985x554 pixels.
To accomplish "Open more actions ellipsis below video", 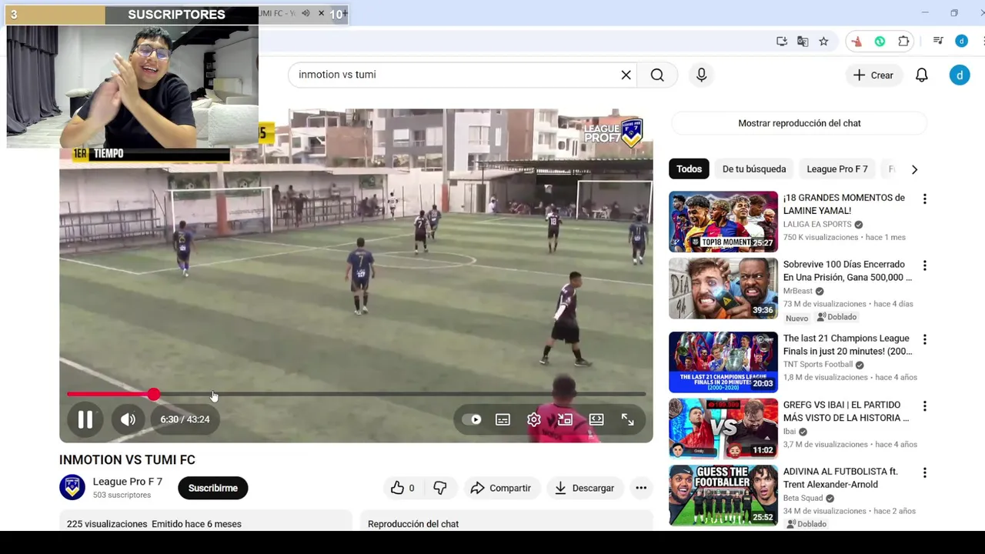I will pos(641,488).
